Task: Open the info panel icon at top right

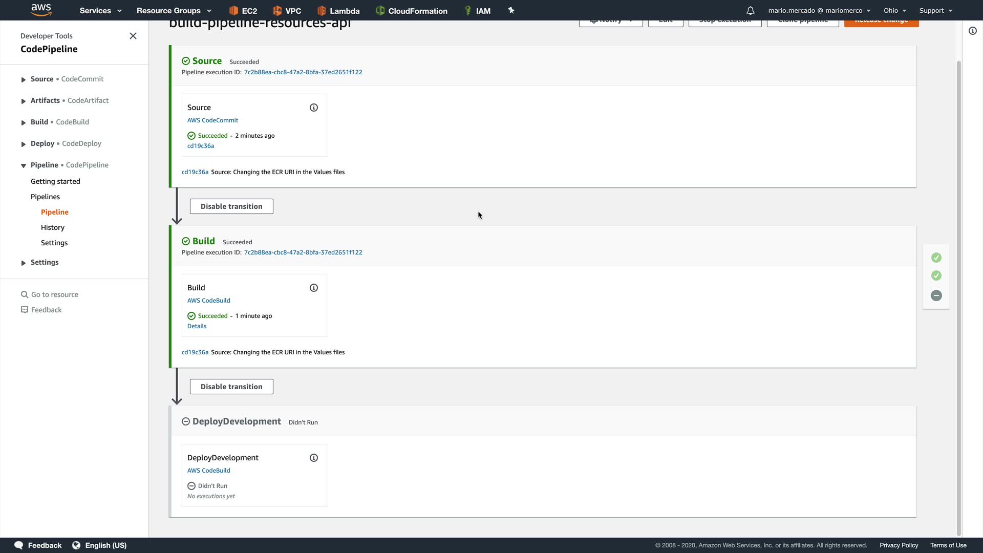Action: (x=972, y=31)
